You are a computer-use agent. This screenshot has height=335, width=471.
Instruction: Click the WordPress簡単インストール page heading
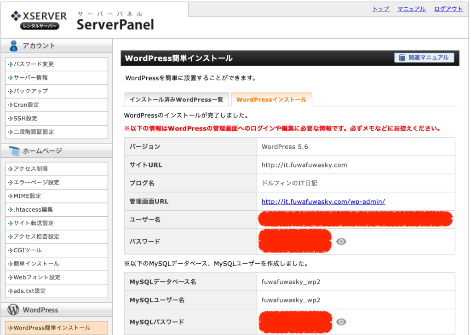pyautogui.click(x=179, y=58)
